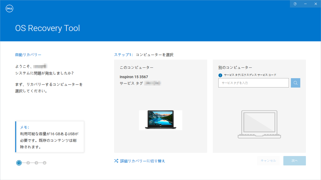Click the service tag search magnifier button
The height and width of the screenshot is (180, 321).
296,83
